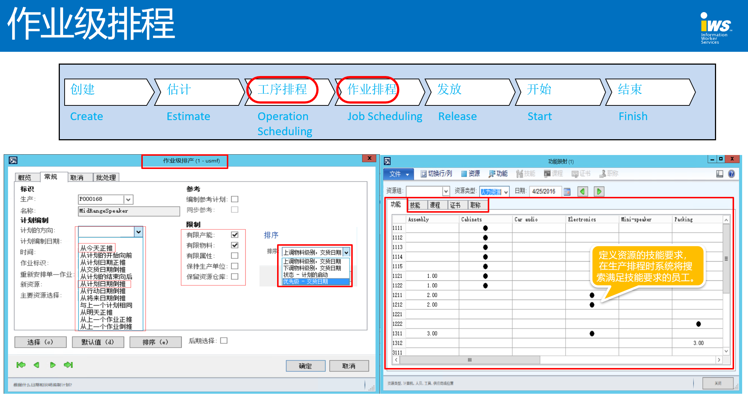Select 从交货日期倒推 option

click(x=103, y=270)
